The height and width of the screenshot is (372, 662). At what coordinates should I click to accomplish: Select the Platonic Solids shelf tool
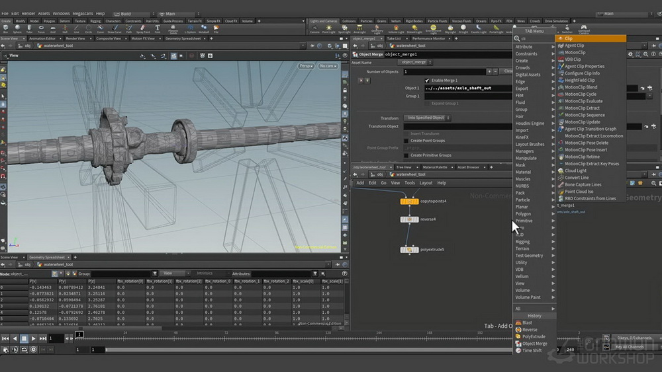(x=173, y=29)
